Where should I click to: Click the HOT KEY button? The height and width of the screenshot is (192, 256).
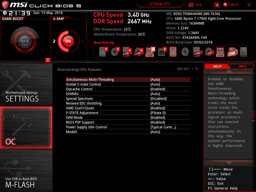pyautogui.click(x=183, y=69)
